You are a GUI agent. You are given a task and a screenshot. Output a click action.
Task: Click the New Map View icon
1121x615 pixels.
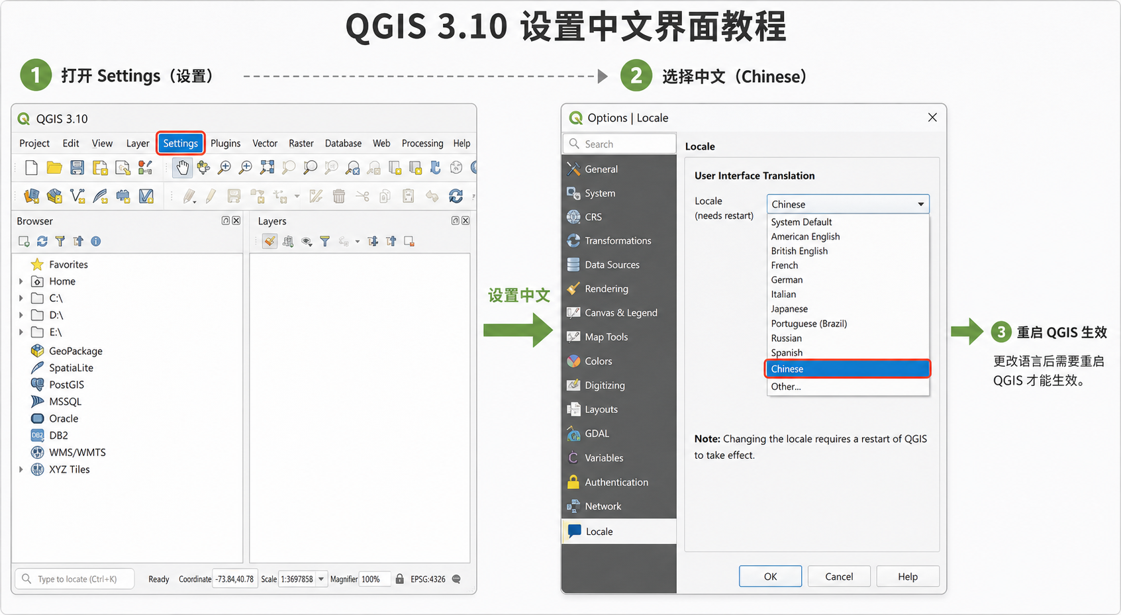pos(395,167)
